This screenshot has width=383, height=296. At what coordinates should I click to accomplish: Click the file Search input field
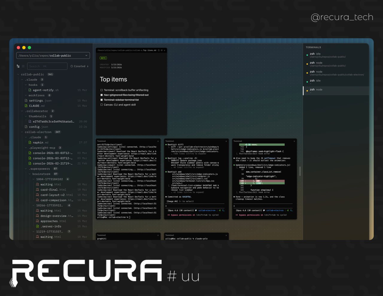47,66
